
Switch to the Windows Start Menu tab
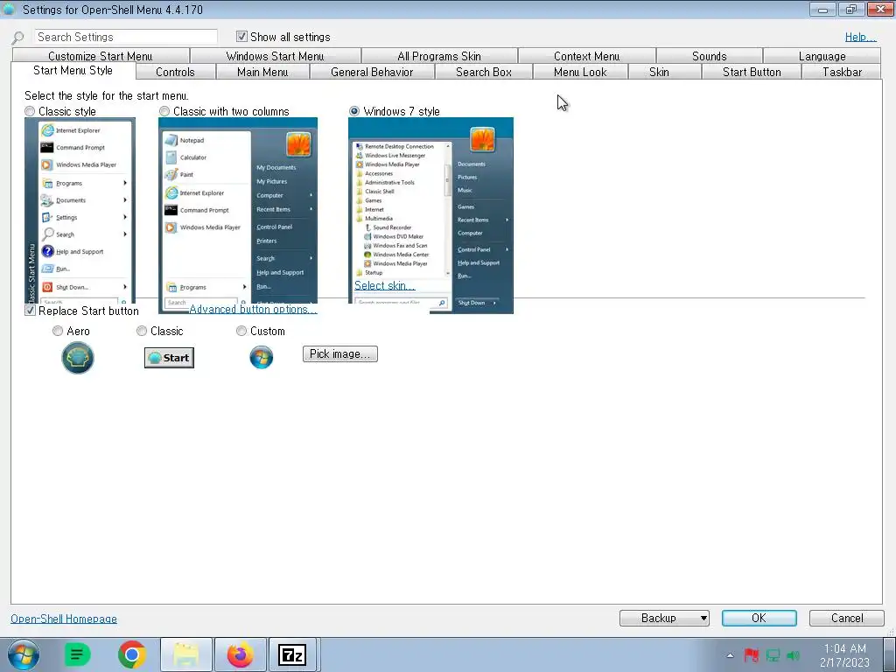[275, 56]
